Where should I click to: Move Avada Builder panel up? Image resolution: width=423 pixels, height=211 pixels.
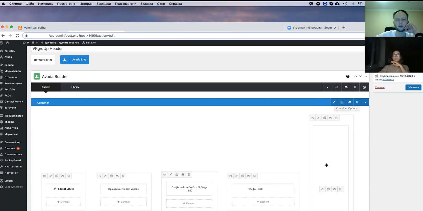(x=356, y=76)
